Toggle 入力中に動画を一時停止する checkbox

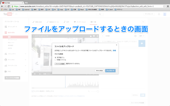33,91
